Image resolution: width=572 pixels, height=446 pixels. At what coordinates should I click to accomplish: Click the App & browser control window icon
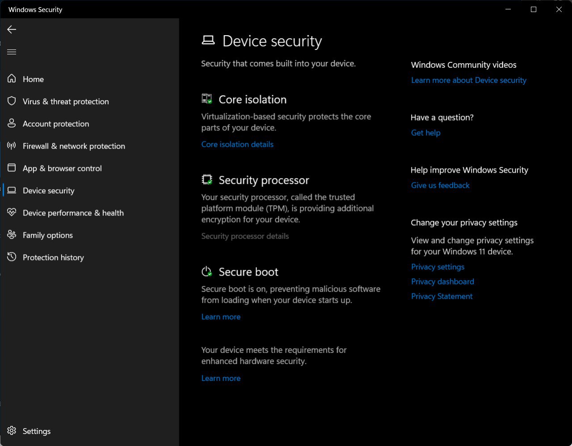[x=12, y=168]
